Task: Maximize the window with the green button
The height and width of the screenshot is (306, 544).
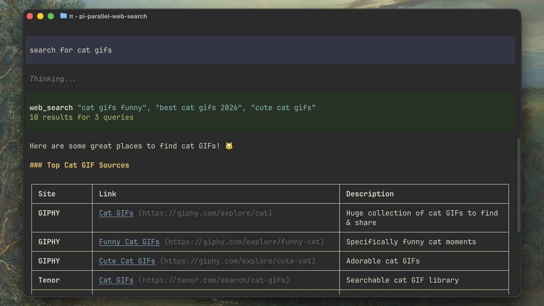Action: pos(51,16)
